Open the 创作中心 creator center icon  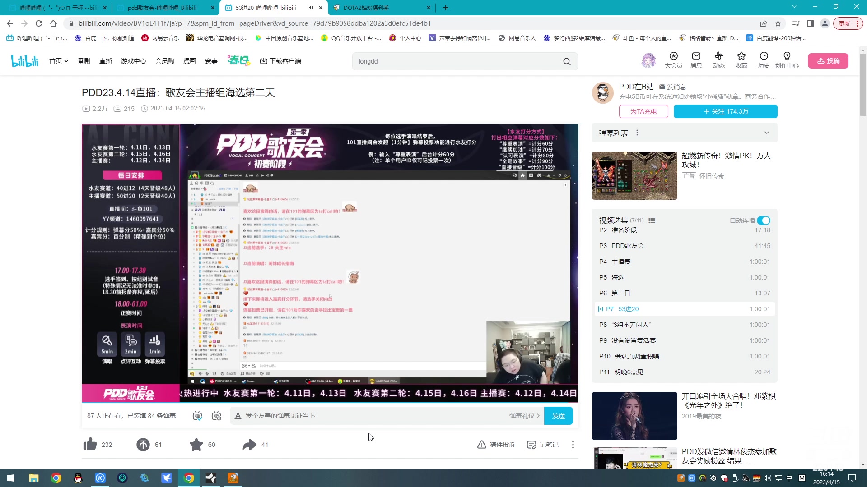(x=787, y=60)
